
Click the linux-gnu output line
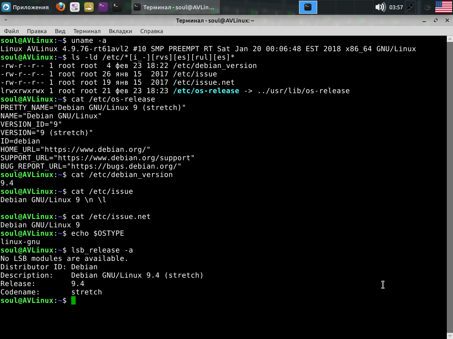tap(20, 242)
